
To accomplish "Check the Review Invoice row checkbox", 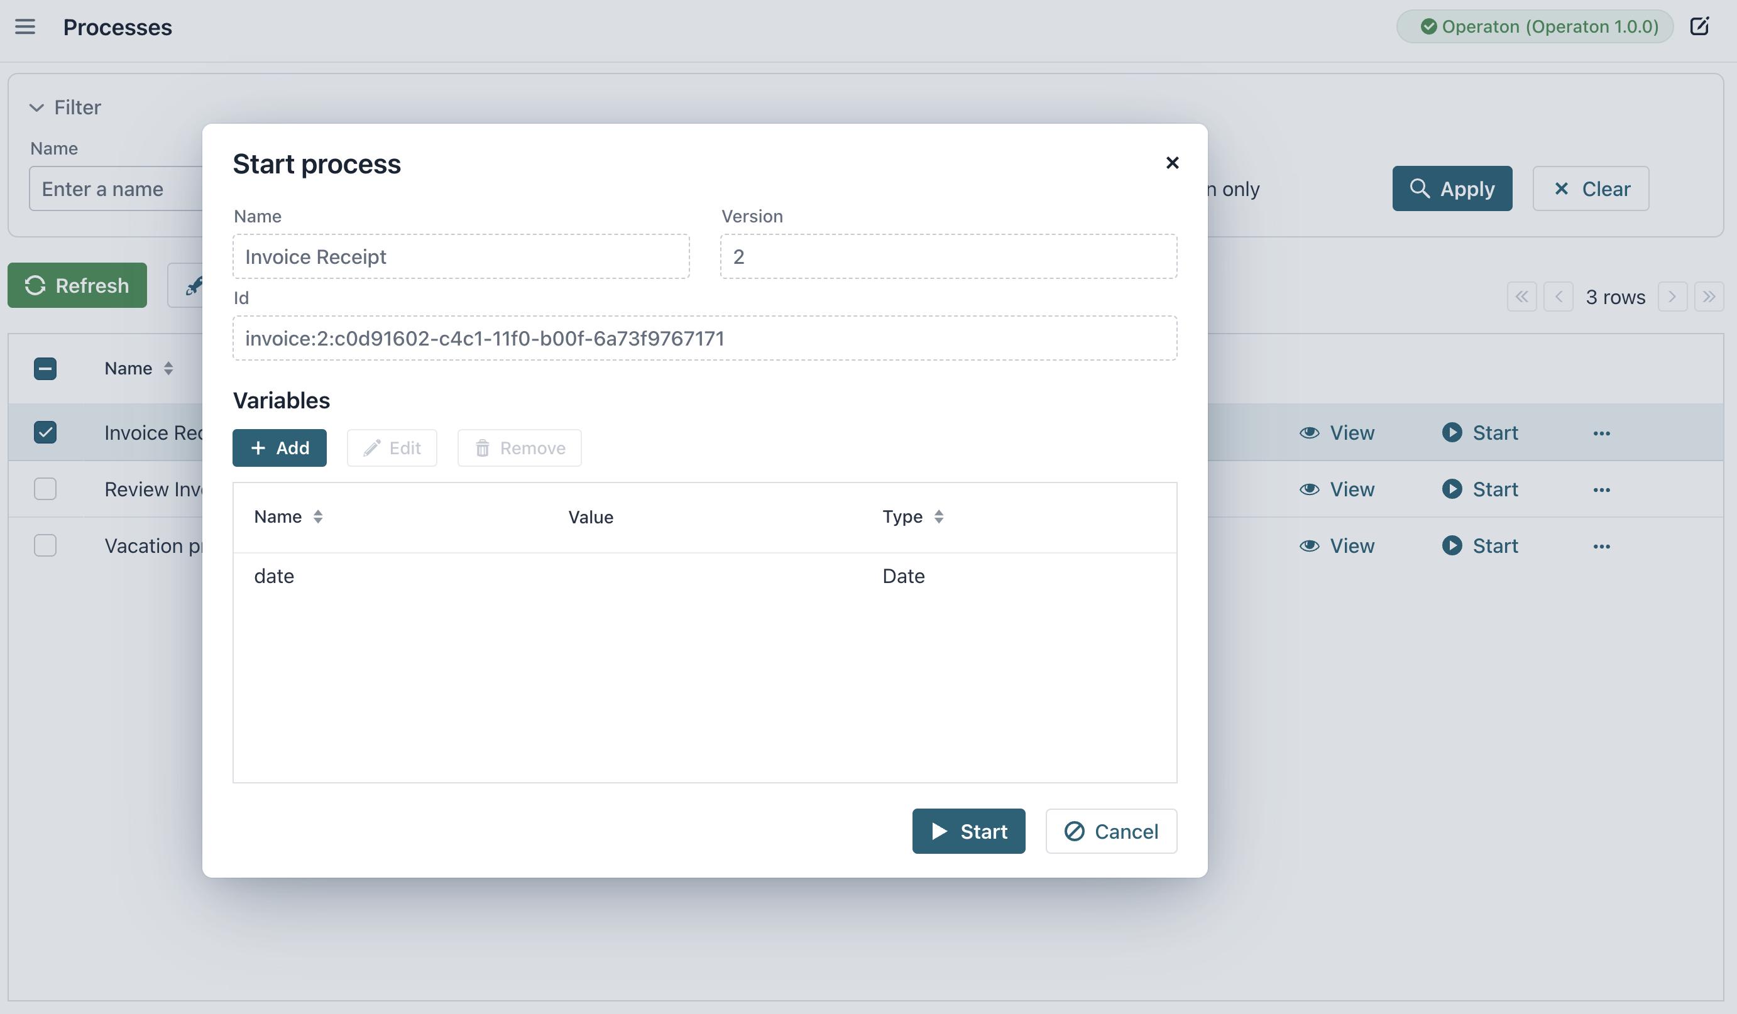I will 45,489.
